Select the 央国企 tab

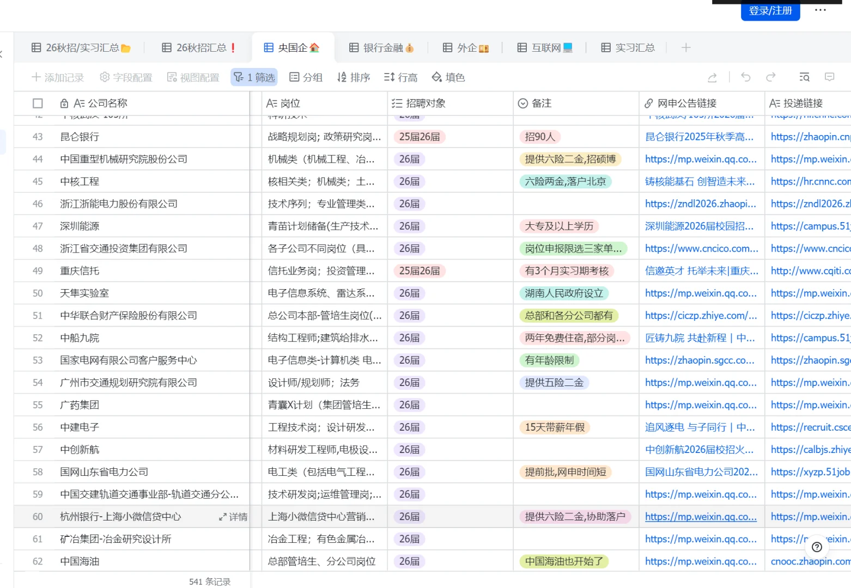pos(291,48)
